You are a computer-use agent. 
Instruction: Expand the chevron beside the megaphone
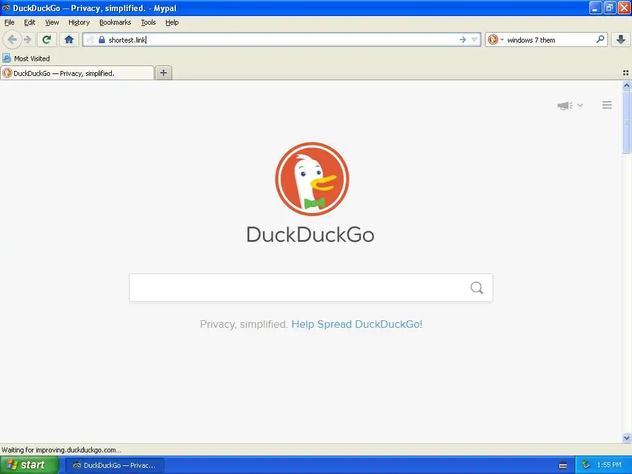coord(580,105)
